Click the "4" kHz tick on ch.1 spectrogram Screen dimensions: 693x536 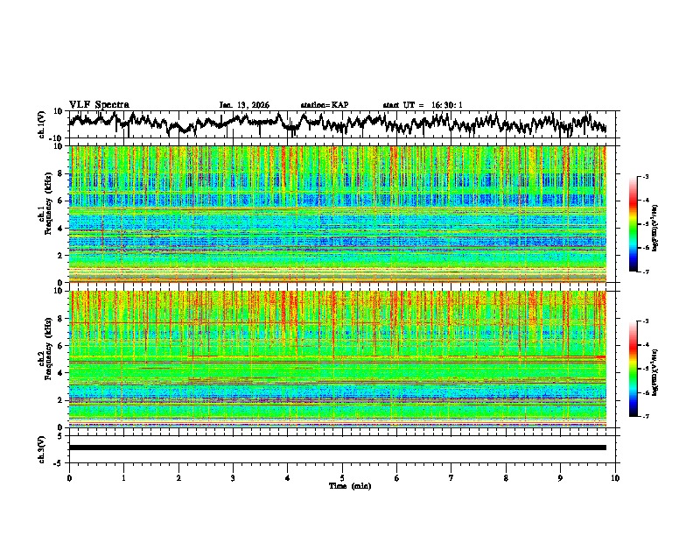[61, 229]
